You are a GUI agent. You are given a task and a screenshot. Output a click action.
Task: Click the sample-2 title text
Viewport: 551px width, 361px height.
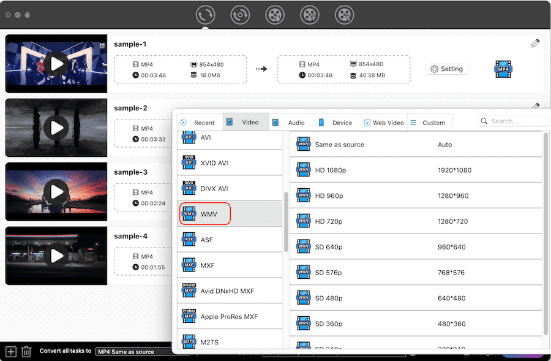[130, 108]
